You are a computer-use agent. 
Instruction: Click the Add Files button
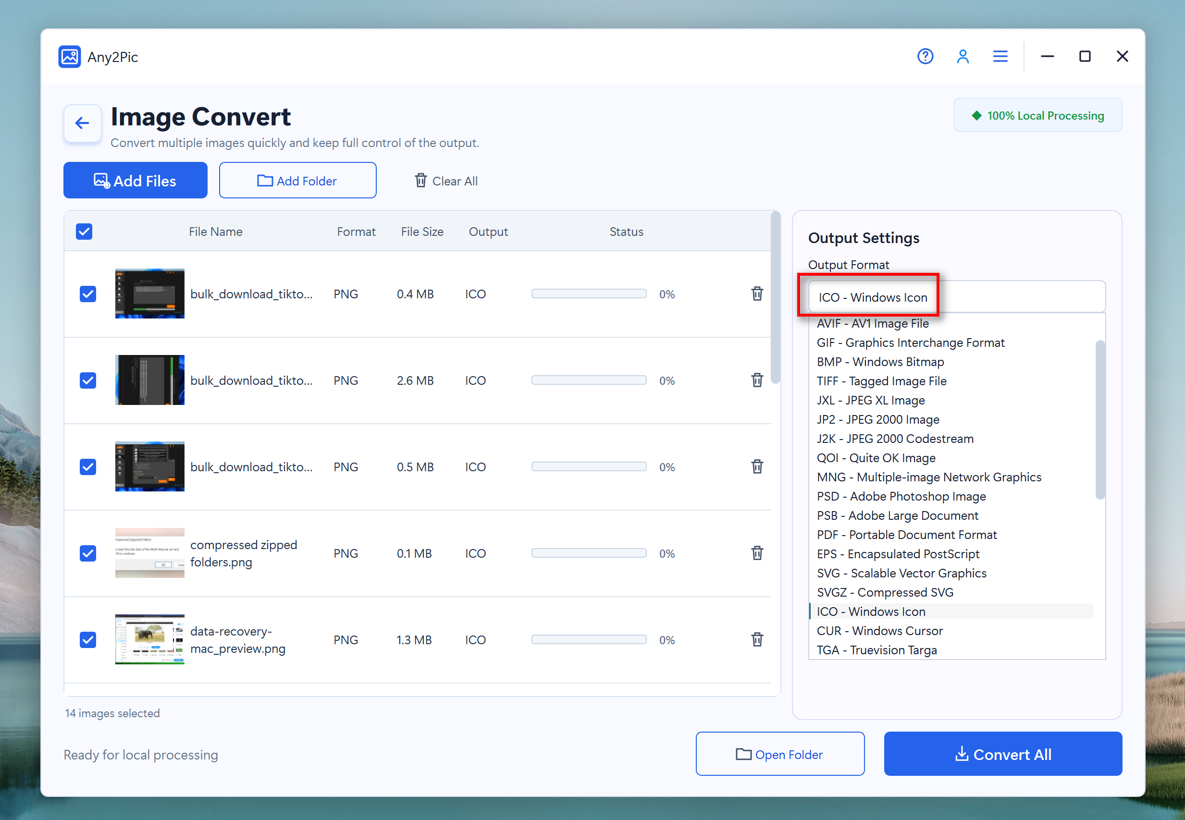(x=135, y=180)
